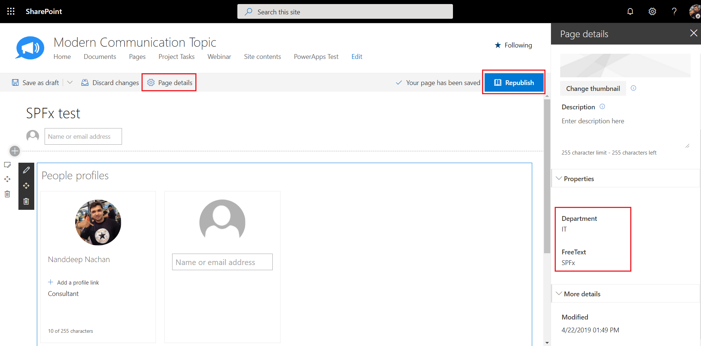Click the People profiles web part title
Image resolution: width=701 pixels, height=346 pixels.
coord(75,176)
